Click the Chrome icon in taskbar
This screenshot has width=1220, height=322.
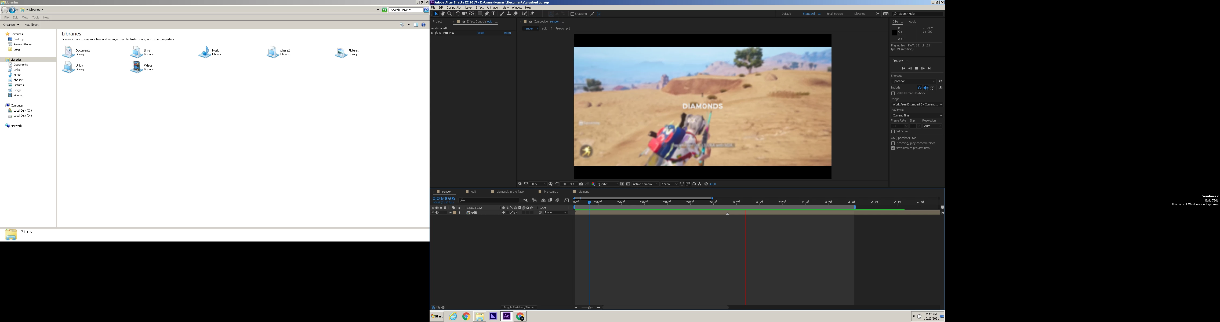(466, 316)
